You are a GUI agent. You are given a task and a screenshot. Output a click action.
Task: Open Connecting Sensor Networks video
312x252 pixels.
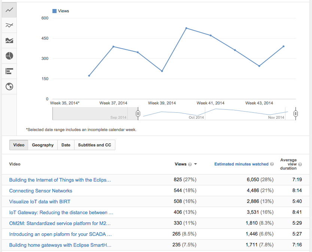point(40,191)
